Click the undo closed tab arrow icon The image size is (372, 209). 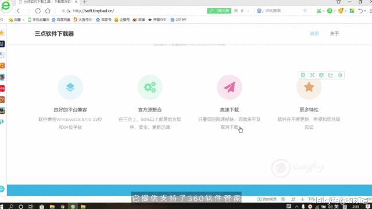[360, 10]
